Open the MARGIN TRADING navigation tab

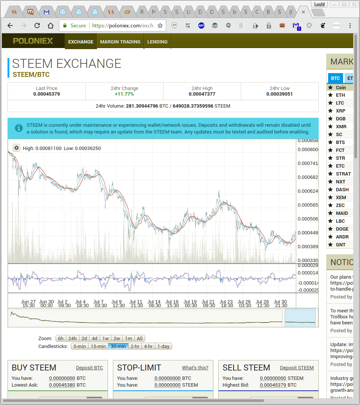(120, 42)
